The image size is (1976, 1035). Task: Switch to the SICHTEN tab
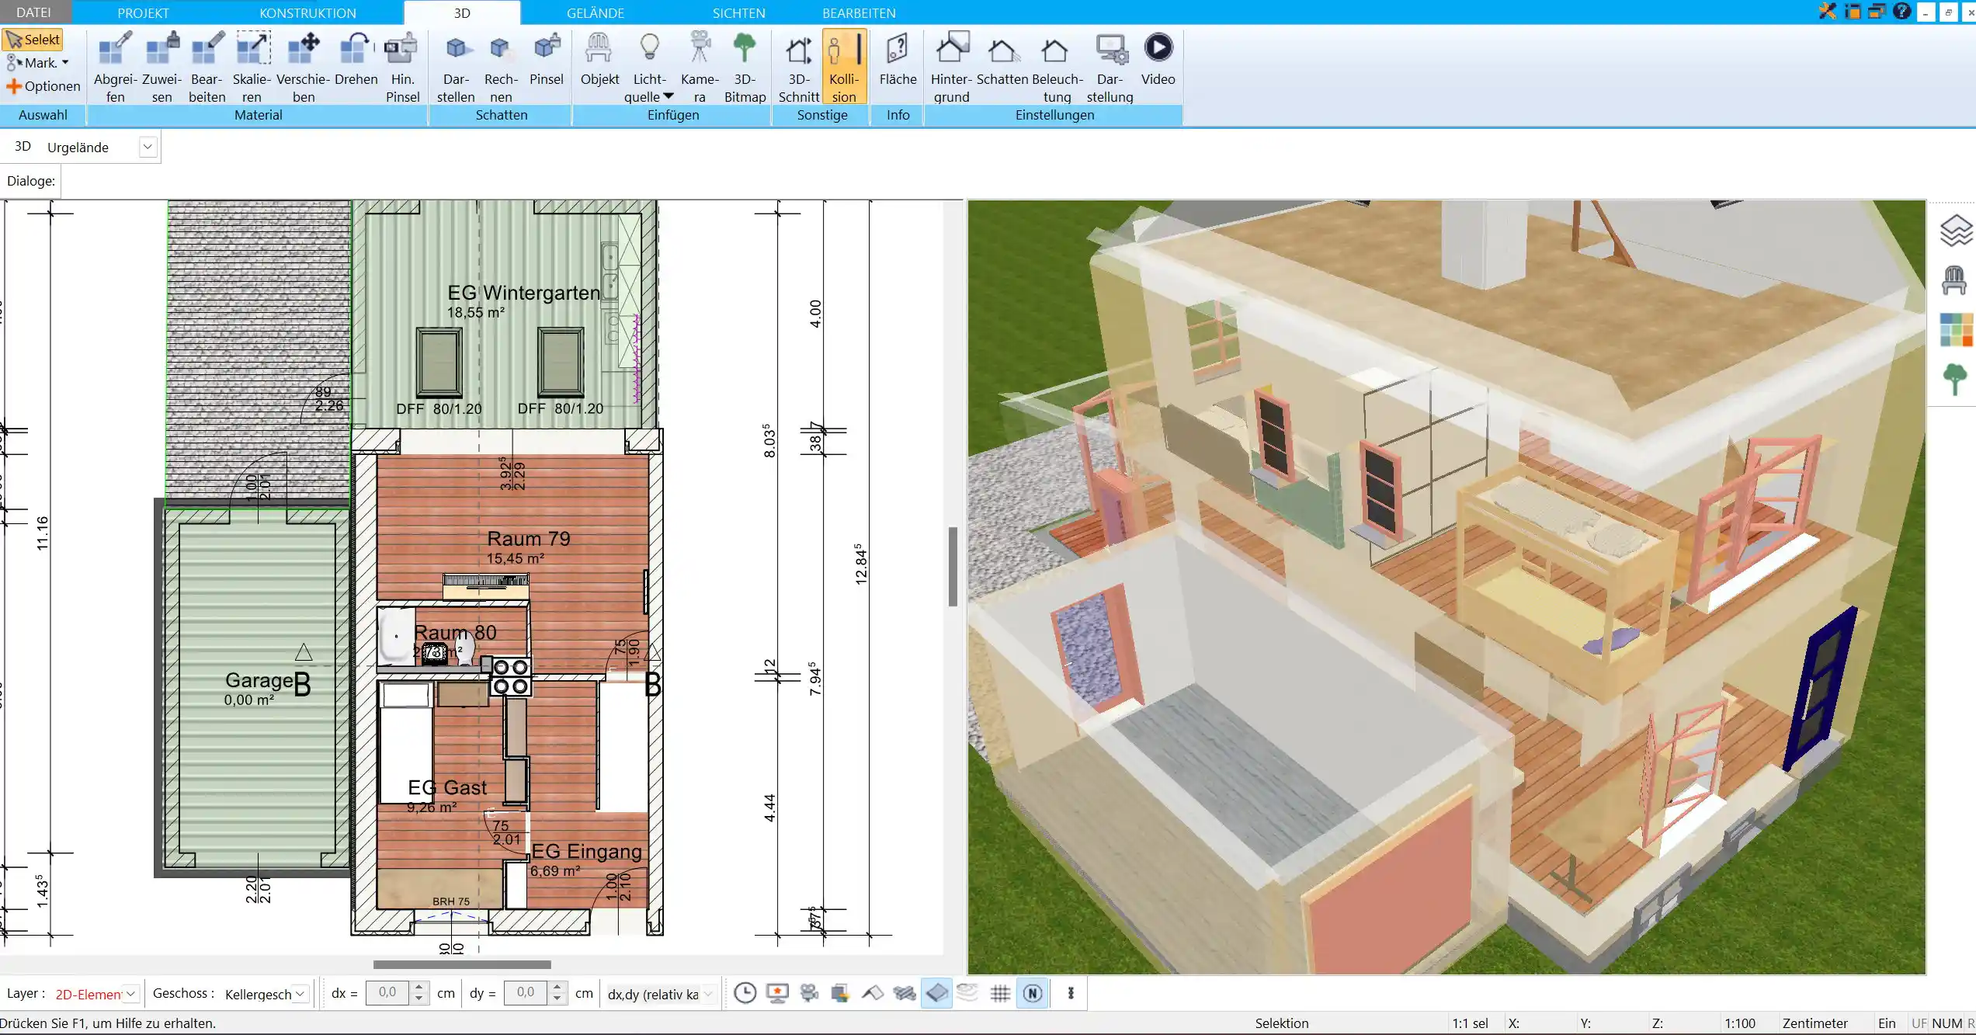(x=738, y=12)
